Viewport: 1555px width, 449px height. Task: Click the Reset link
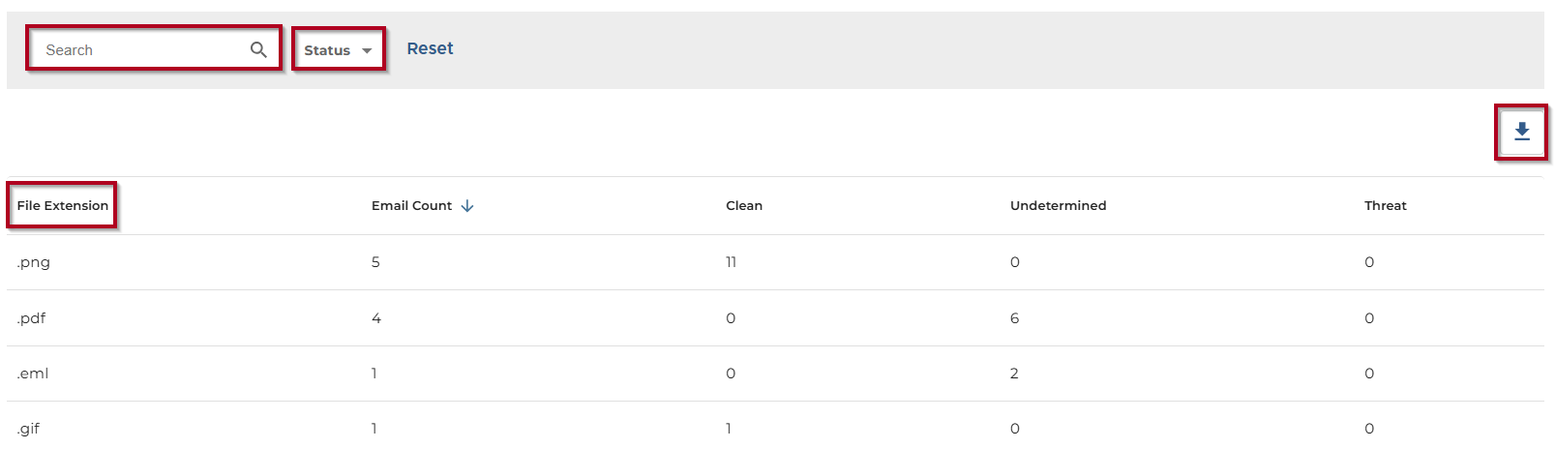click(x=430, y=48)
